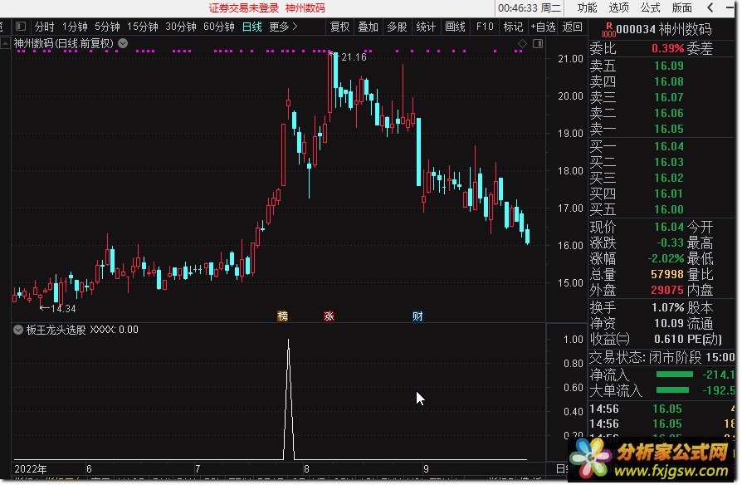The height and width of the screenshot is (485, 742).
Task: Click the 返回 back button
Action: pyautogui.click(x=572, y=27)
